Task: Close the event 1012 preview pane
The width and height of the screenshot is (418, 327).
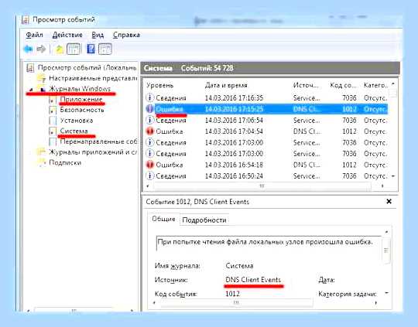Action: [389, 202]
